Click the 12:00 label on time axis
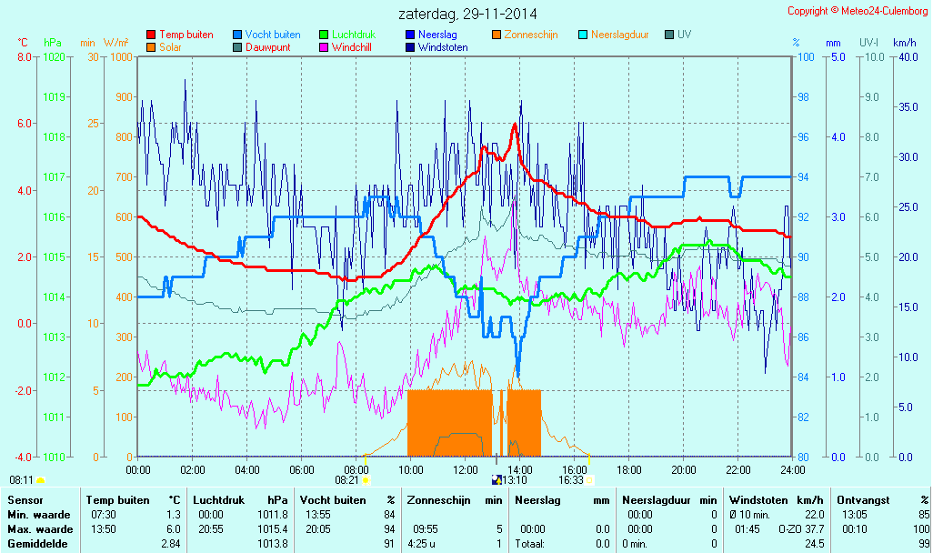This screenshot has height=553, width=933. tap(465, 469)
